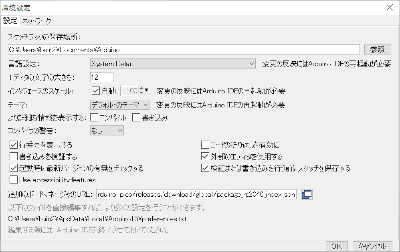Enable verbose output for コンパイル
Image resolution: width=400 pixels, height=252 pixels.
95,117
